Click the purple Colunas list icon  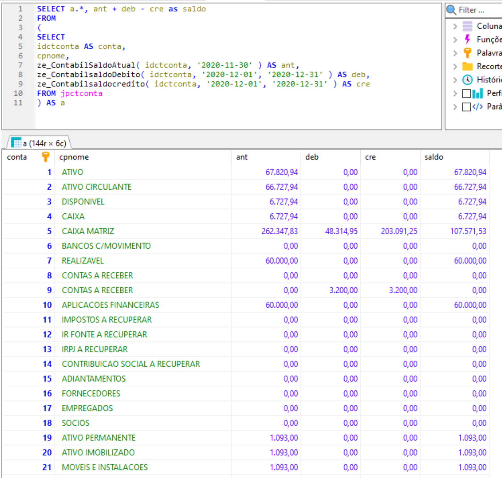click(467, 26)
